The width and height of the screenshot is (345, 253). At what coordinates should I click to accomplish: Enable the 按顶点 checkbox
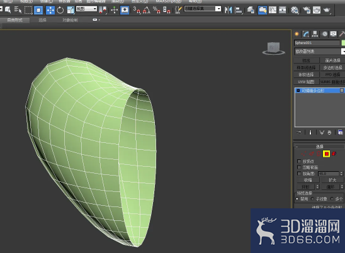[299, 161]
